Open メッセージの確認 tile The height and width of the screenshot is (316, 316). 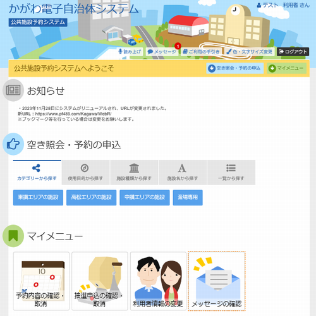coord(217,281)
